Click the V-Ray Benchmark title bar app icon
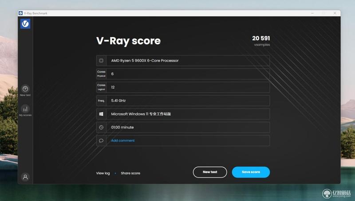Image resolution: width=355 pixels, height=201 pixels. (20, 13)
